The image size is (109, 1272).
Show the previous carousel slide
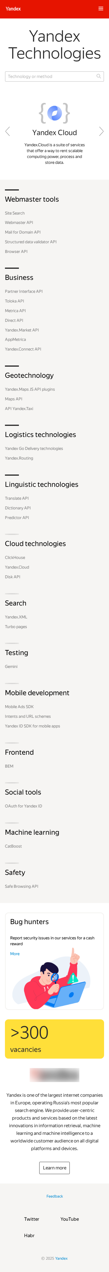pos(7,131)
